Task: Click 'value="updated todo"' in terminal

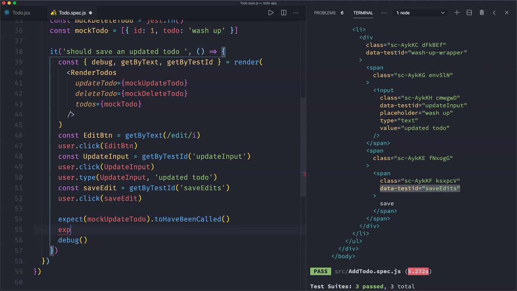Action: pyautogui.click(x=414, y=128)
